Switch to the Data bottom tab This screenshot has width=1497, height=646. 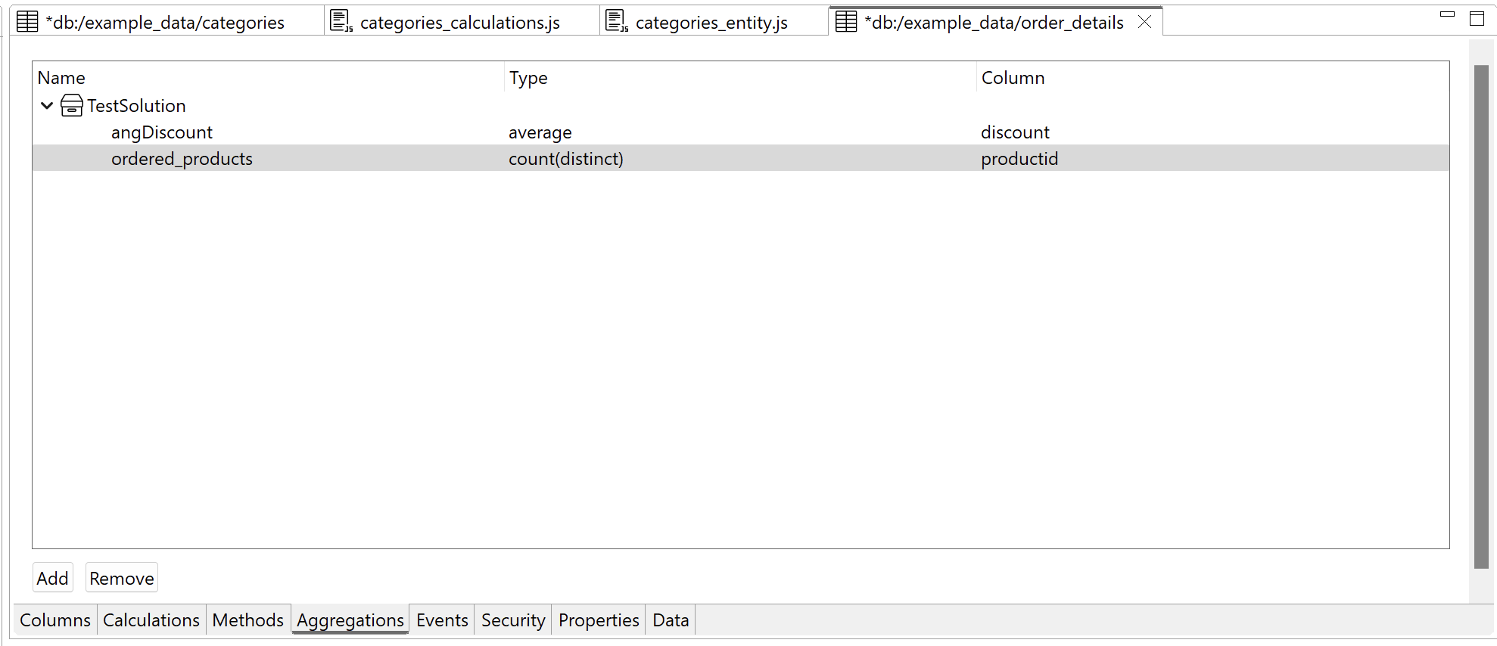[x=671, y=620]
